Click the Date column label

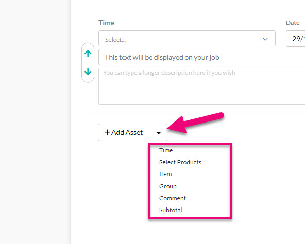tap(293, 23)
